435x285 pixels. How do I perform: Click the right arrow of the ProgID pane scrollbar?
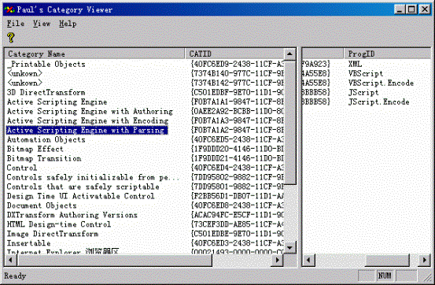coord(425,261)
